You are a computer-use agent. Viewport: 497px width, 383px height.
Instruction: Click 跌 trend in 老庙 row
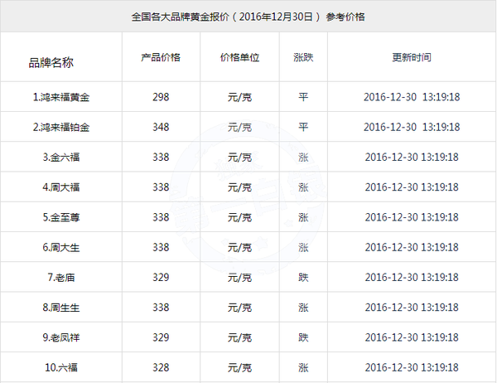click(x=303, y=277)
